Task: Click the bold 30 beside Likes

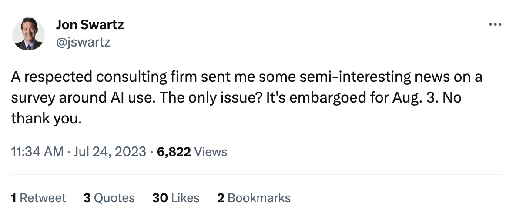Action: click(x=160, y=198)
